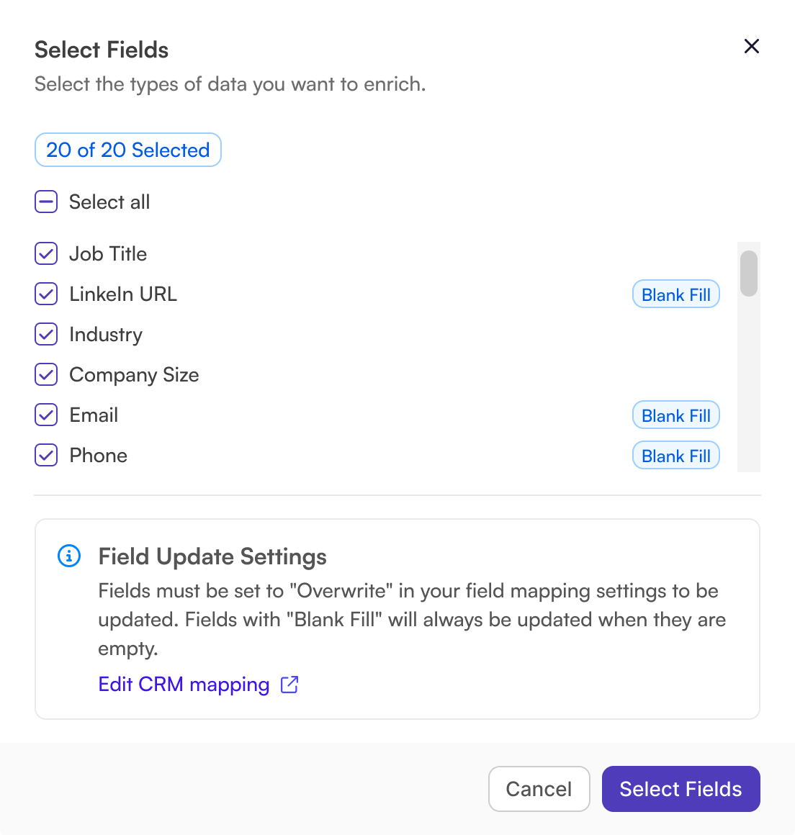Toggle the Select all checkbox
The height and width of the screenshot is (835, 795).
pos(46,202)
